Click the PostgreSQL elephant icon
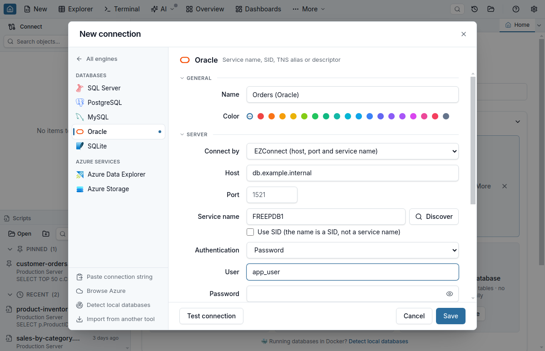Screen dimensions: 545x351 [x=80, y=103]
